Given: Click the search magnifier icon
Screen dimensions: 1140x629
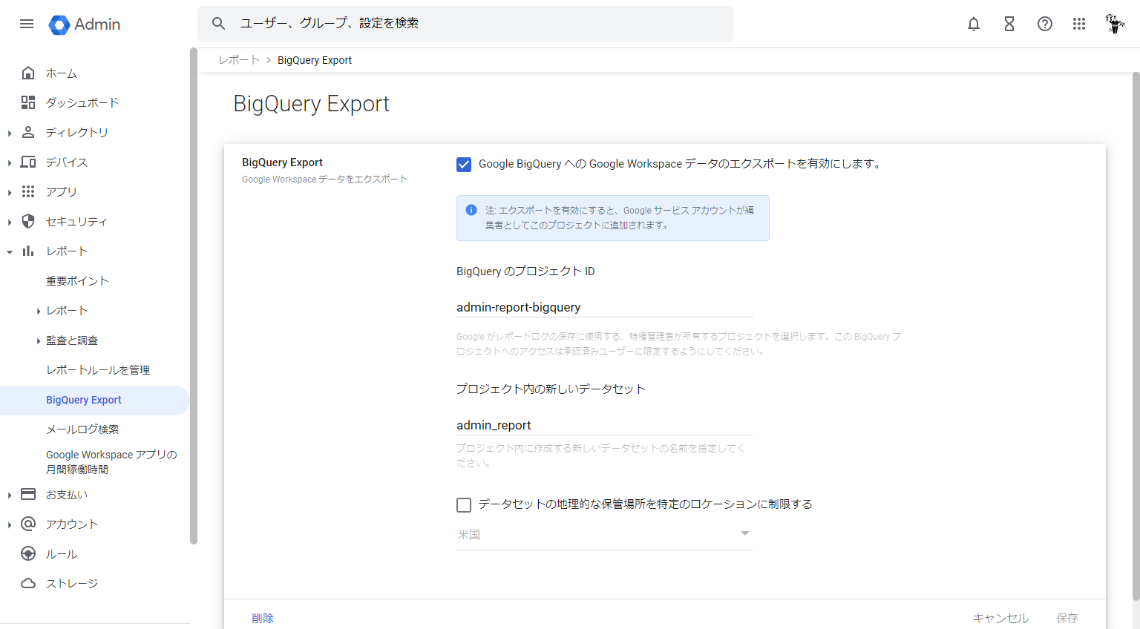Looking at the screenshot, I should [x=218, y=24].
